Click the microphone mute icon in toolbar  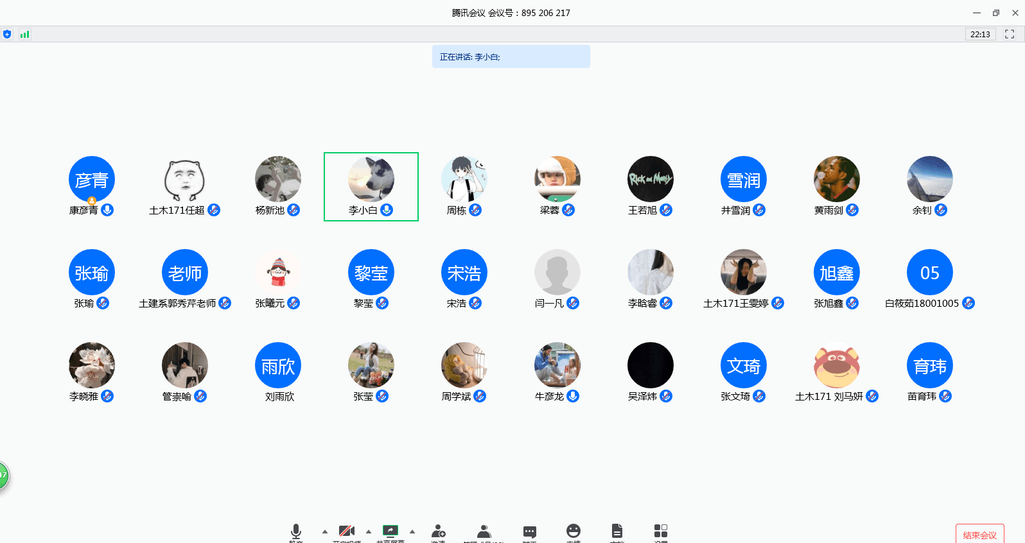tap(295, 531)
